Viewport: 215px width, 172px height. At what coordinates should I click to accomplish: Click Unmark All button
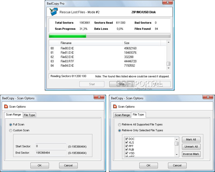[x=191, y=147]
